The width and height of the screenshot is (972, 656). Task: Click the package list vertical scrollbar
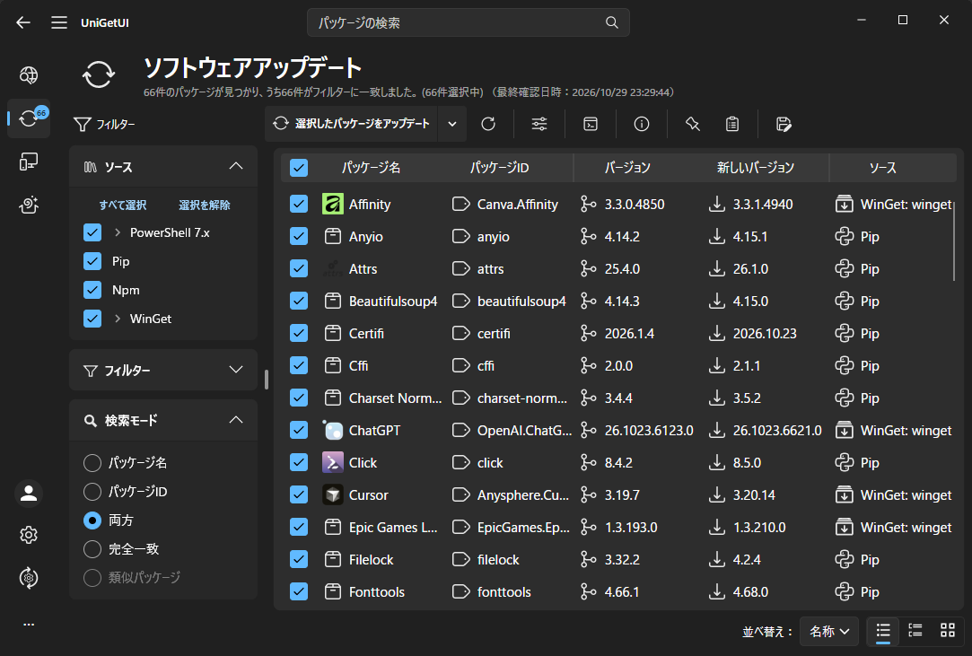point(954,241)
